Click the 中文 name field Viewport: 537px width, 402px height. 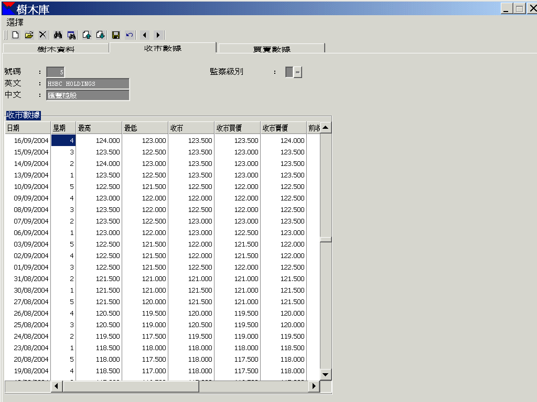(x=88, y=95)
